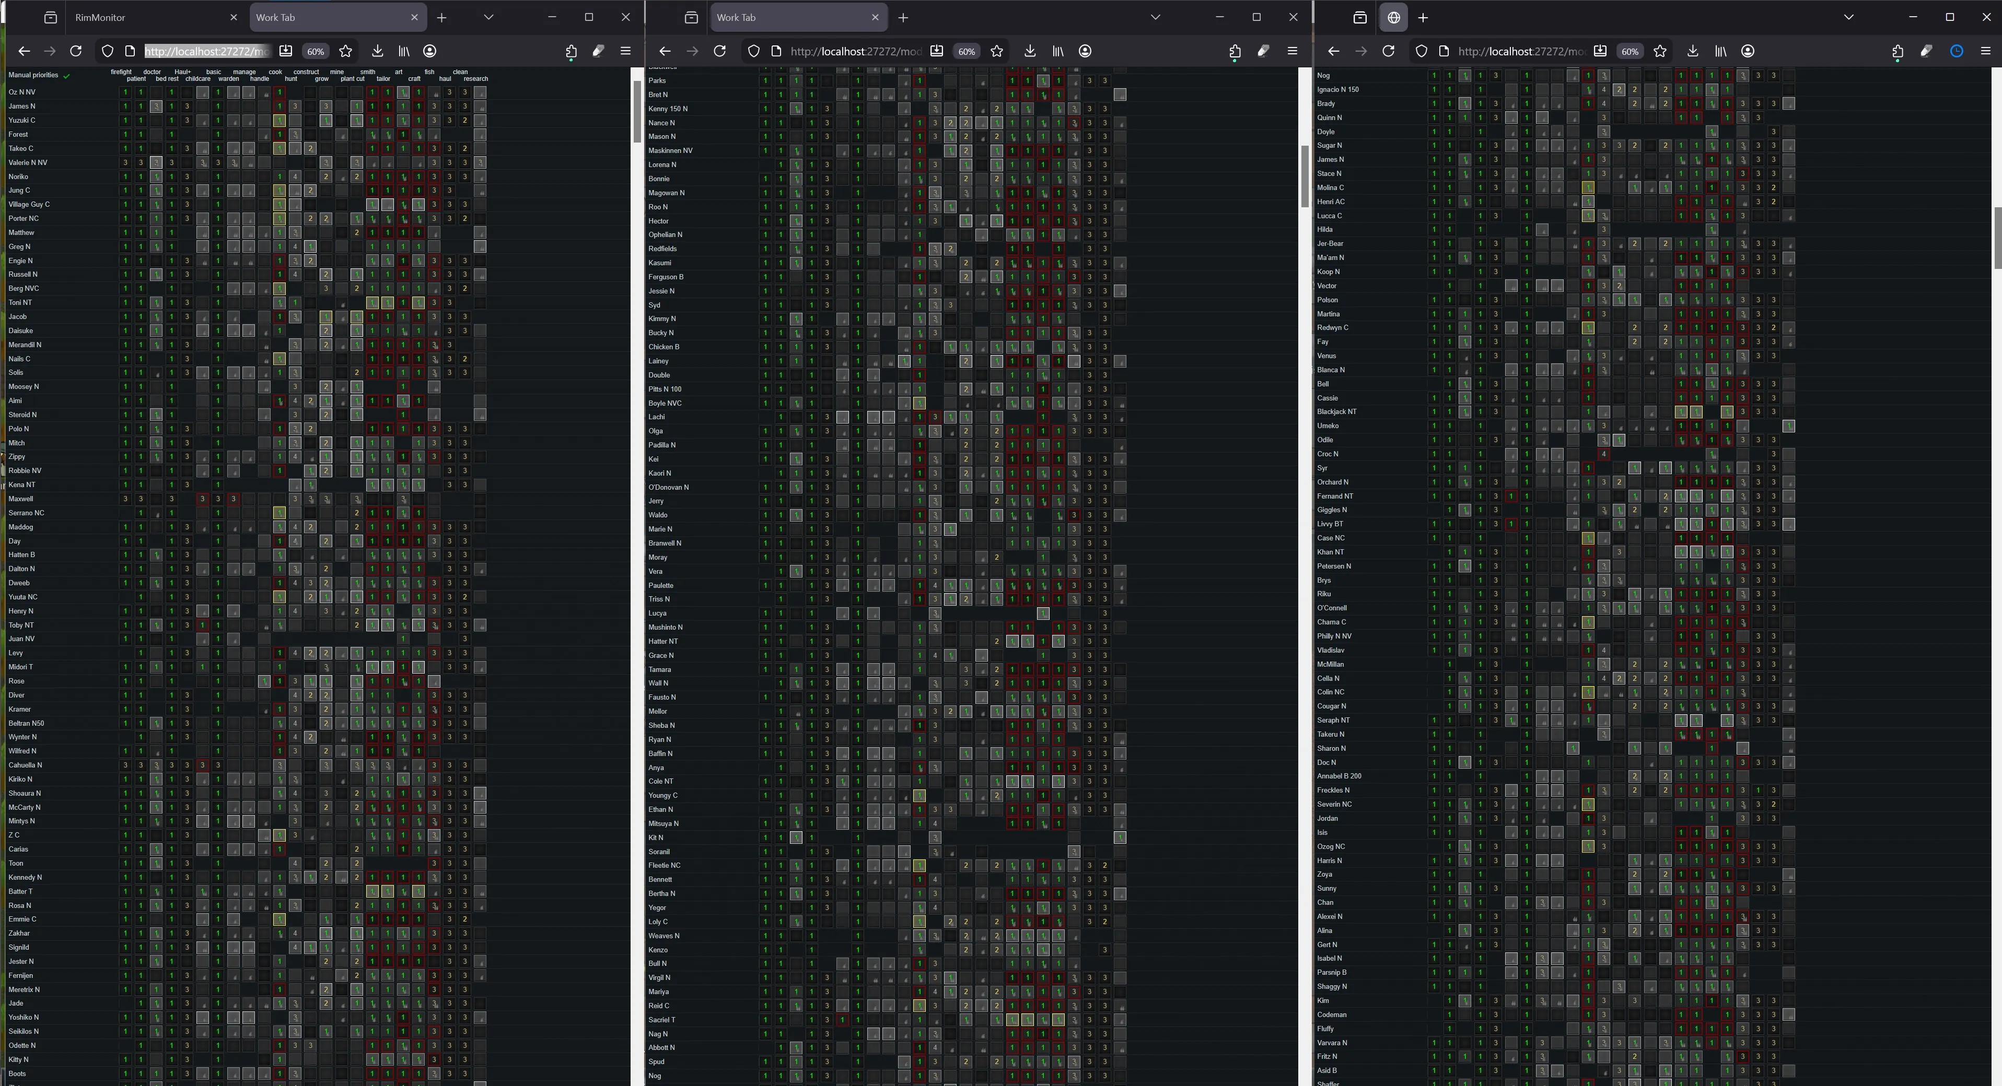
Task: Toggle Oz N NV's firefight priority cell
Action: (125, 92)
